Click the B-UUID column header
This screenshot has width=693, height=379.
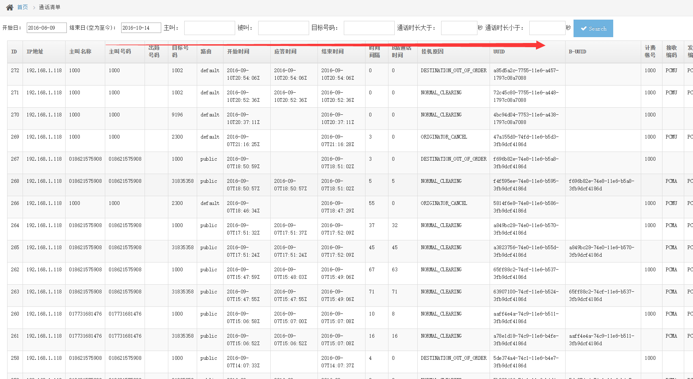coord(577,52)
